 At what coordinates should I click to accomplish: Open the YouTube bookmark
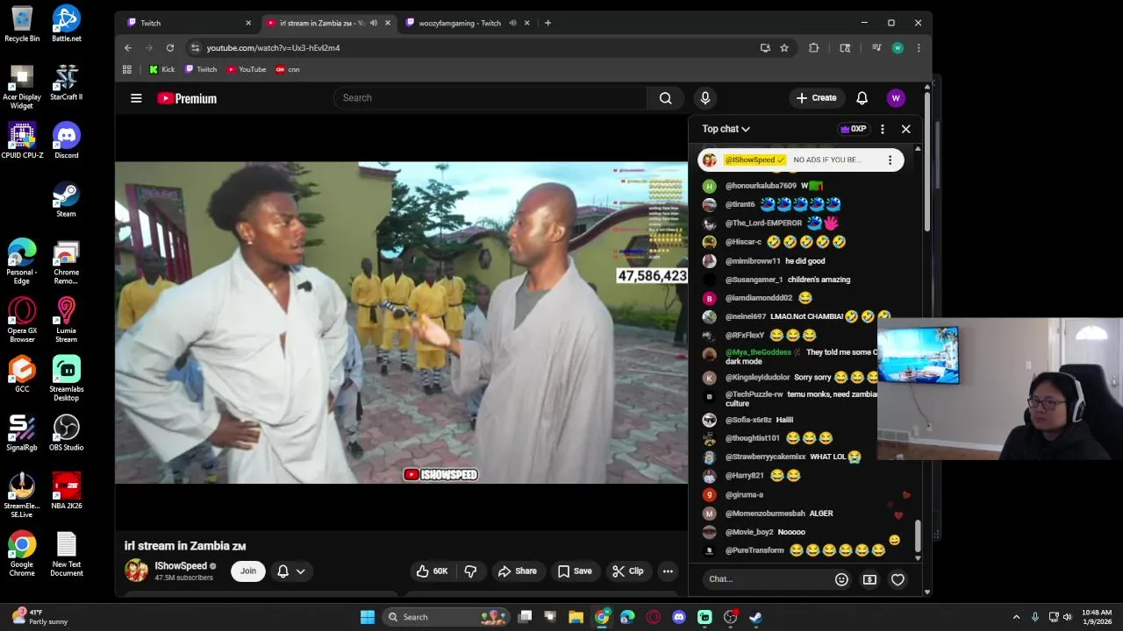pyautogui.click(x=247, y=69)
